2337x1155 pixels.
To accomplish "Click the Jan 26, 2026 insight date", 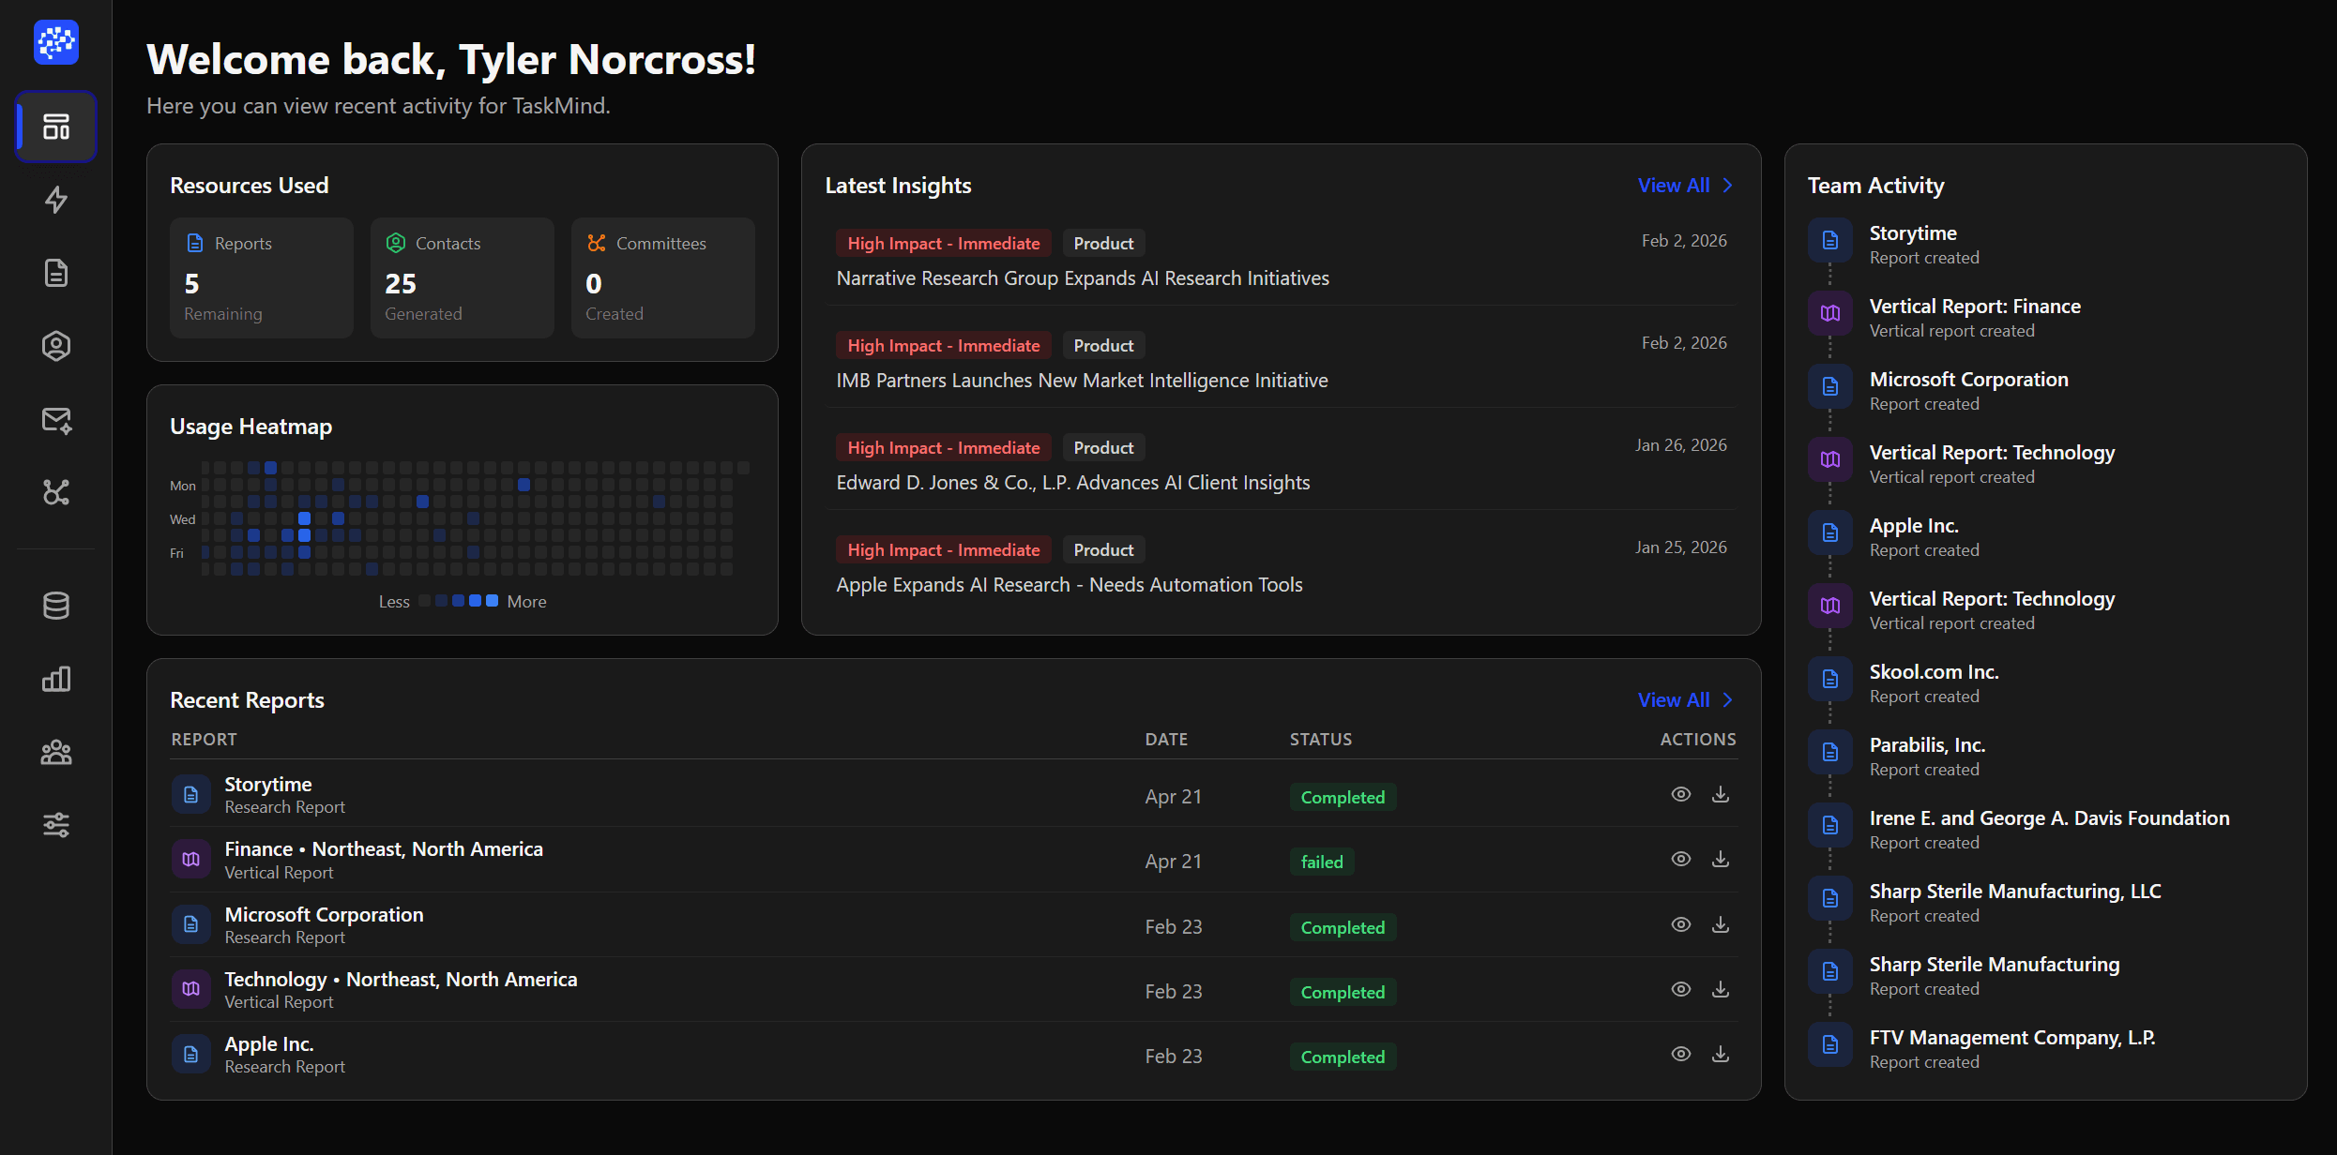I will (x=1680, y=445).
